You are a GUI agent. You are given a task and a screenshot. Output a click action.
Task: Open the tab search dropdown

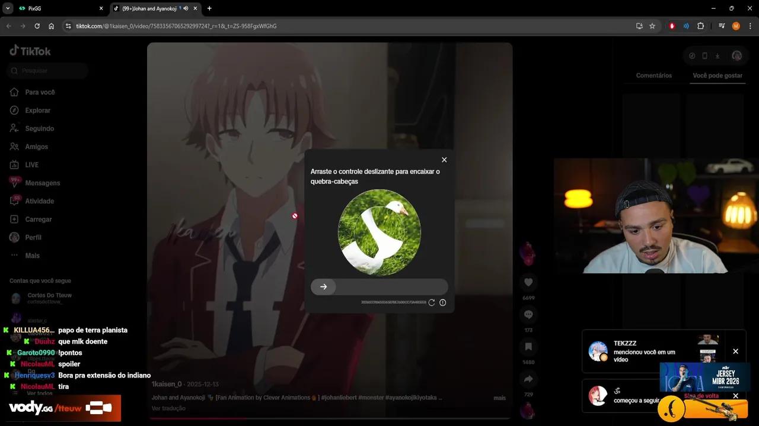[8, 8]
